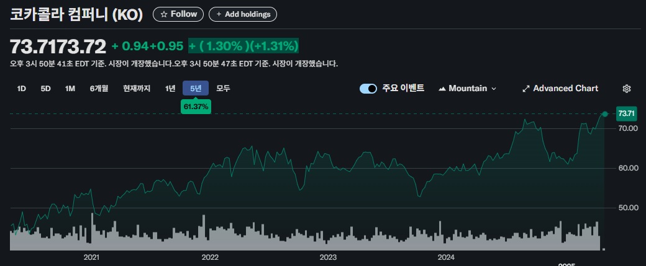Click the 2024 x-axis label
The image size is (646, 266).
point(446,257)
